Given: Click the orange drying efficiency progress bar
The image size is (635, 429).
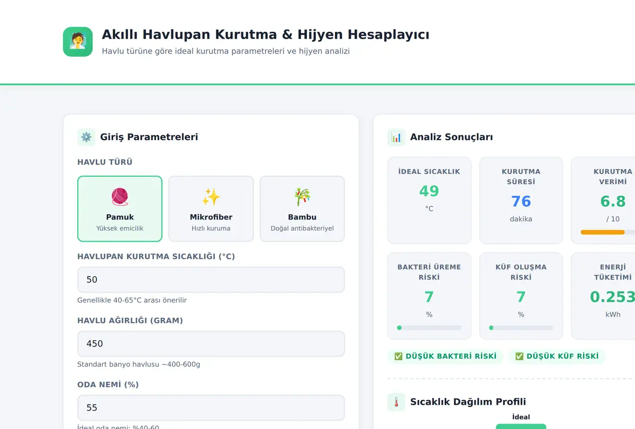Looking at the screenshot, I should coord(602,232).
